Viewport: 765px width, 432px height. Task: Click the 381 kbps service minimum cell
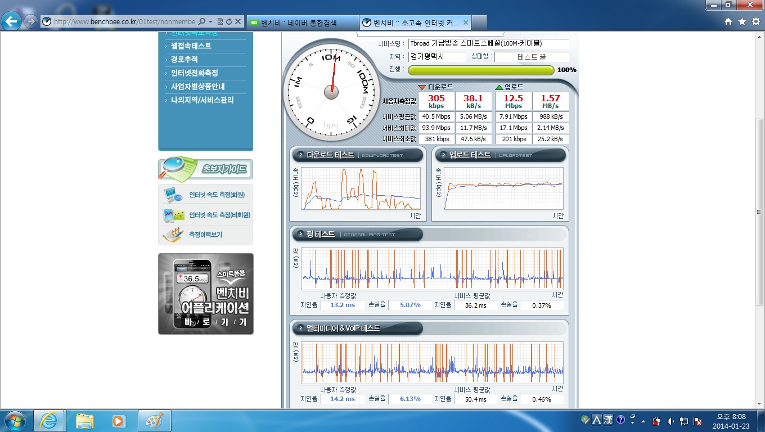tap(436, 139)
